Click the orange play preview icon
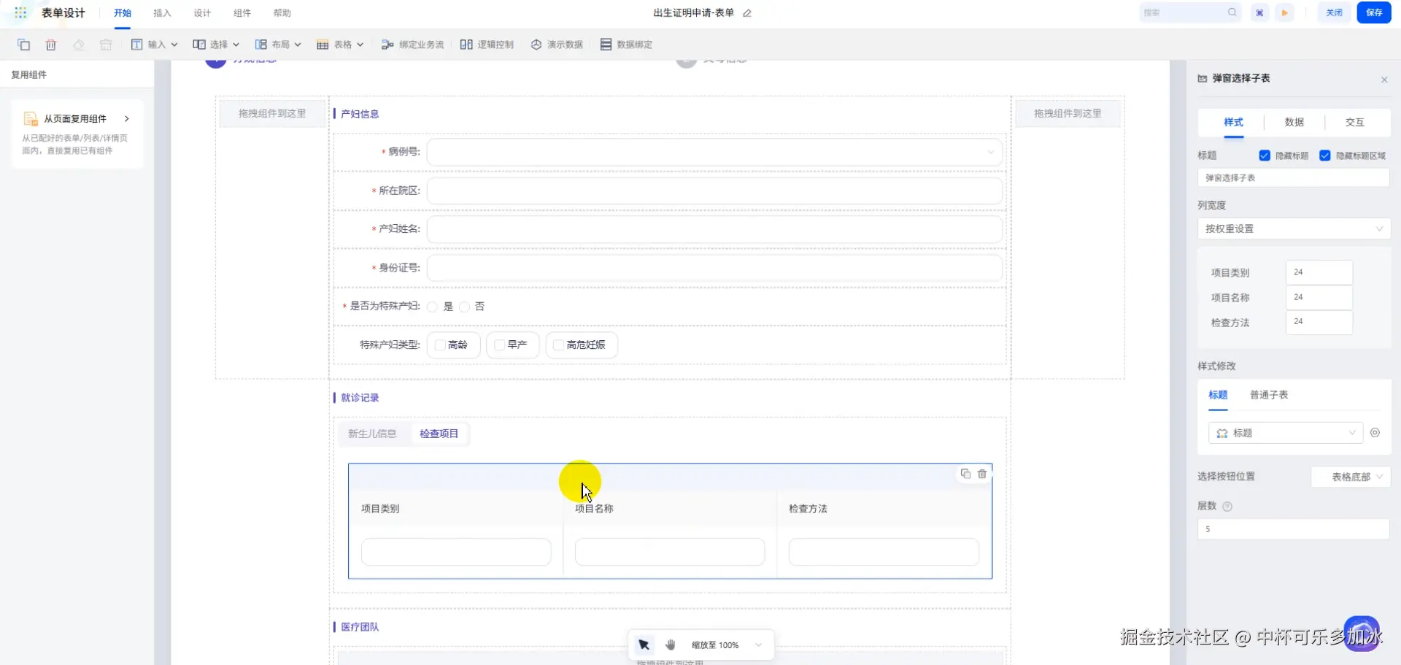This screenshot has width=1401, height=665. pos(1285,12)
